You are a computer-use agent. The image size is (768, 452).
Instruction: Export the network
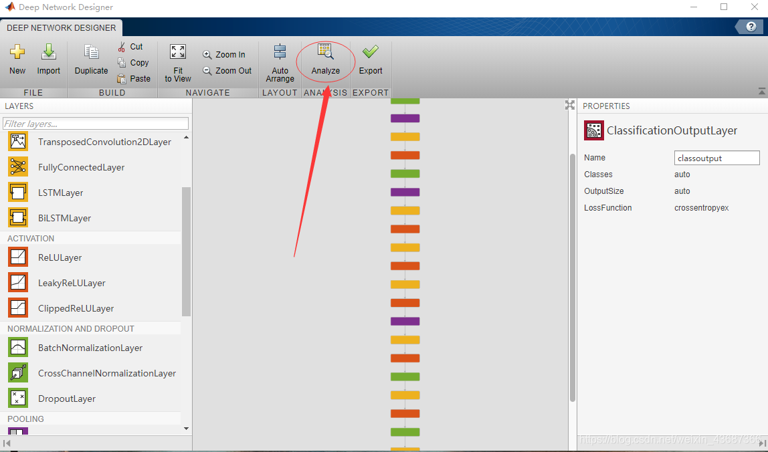pyautogui.click(x=371, y=60)
